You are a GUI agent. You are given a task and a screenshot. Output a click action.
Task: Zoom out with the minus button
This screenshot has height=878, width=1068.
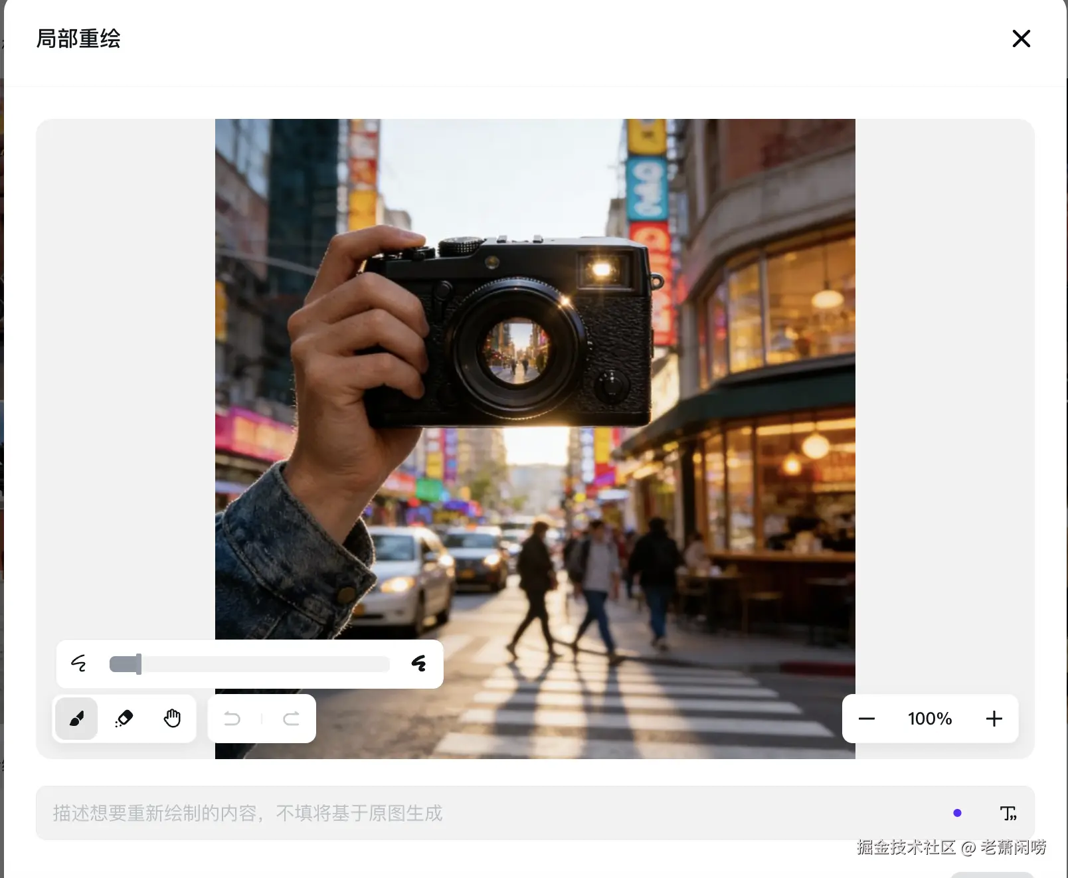point(867,719)
